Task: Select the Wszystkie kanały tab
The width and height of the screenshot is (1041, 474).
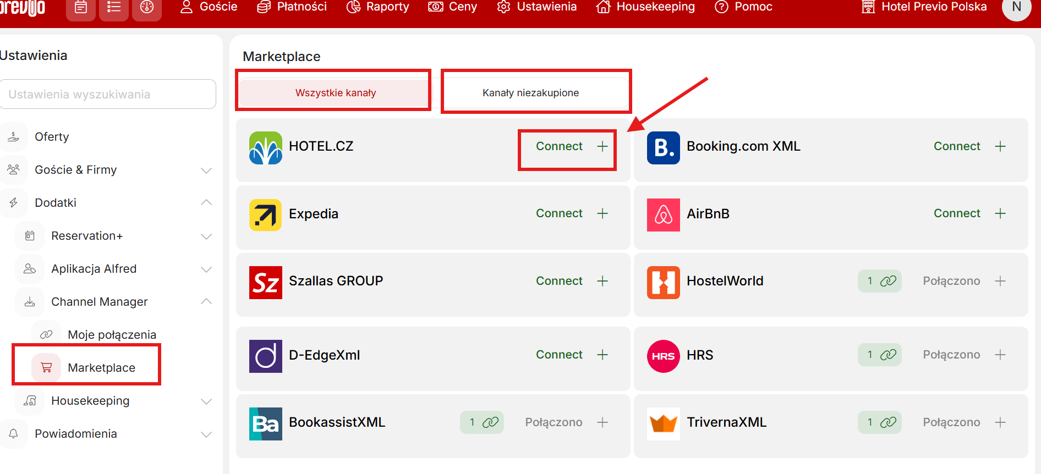Action: point(335,93)
